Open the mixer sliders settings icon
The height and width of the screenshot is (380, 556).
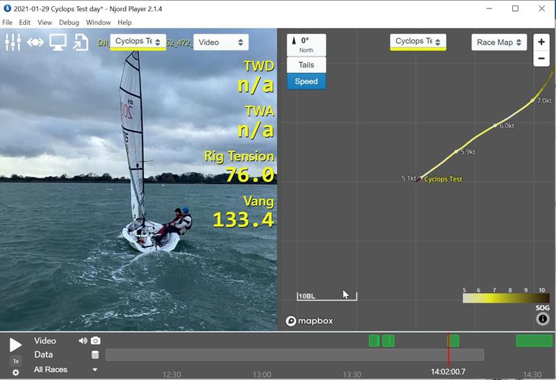(x=13, y=42)
